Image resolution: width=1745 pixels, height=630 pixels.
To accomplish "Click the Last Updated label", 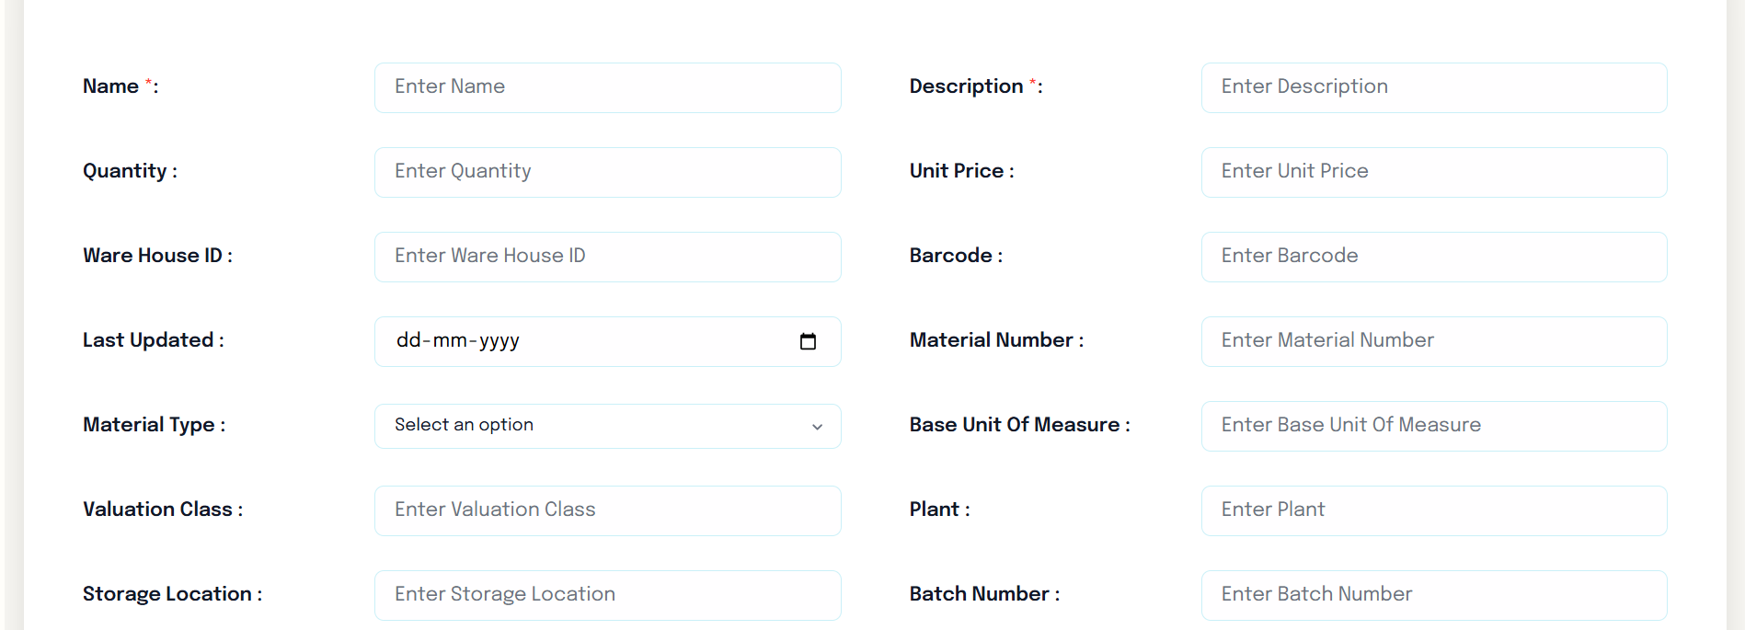I will [154, 340].
